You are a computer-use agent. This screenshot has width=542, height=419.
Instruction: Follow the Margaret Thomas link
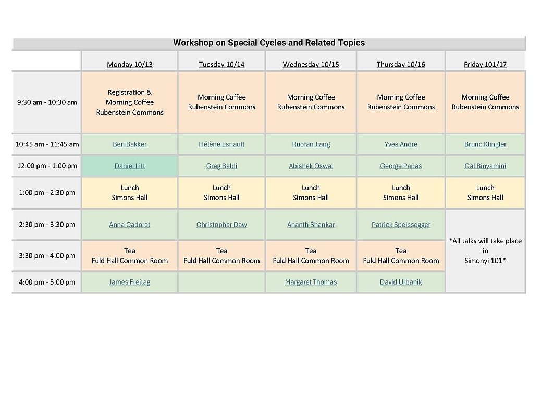click(x=311, y=282)
